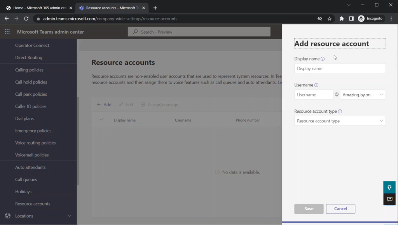Click the Locations globe icon in sidebar
398x225 pixels.
coord(8,216)
